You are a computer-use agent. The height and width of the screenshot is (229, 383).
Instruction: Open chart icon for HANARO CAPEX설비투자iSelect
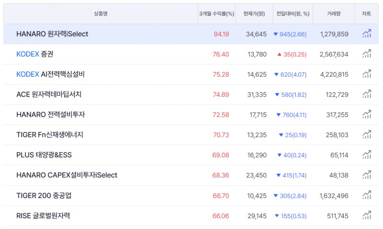click(367, 175)
